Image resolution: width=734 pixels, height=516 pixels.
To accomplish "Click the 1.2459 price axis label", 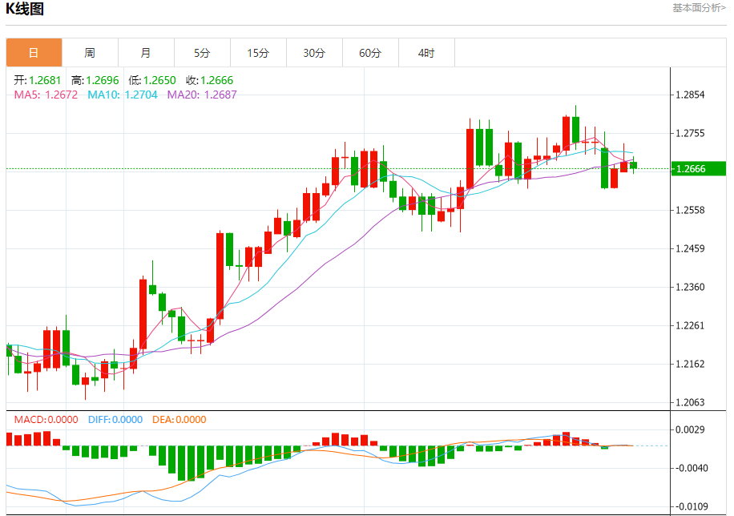I will click(x=690, y=248).
